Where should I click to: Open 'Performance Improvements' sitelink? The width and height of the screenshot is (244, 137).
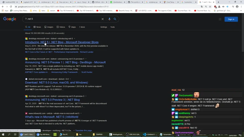(x=66, y=52)
